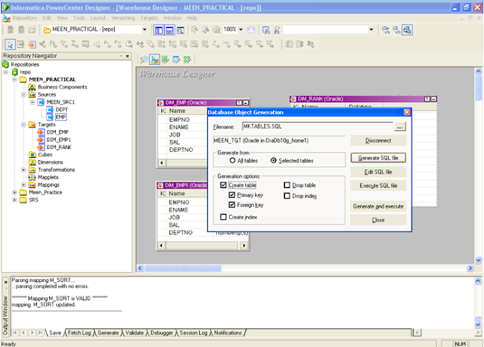The height and width of the screenshot is (347, 484).
Task: Click the Filename field containing MKTABLES.SQL
Action: pos(318,126)
